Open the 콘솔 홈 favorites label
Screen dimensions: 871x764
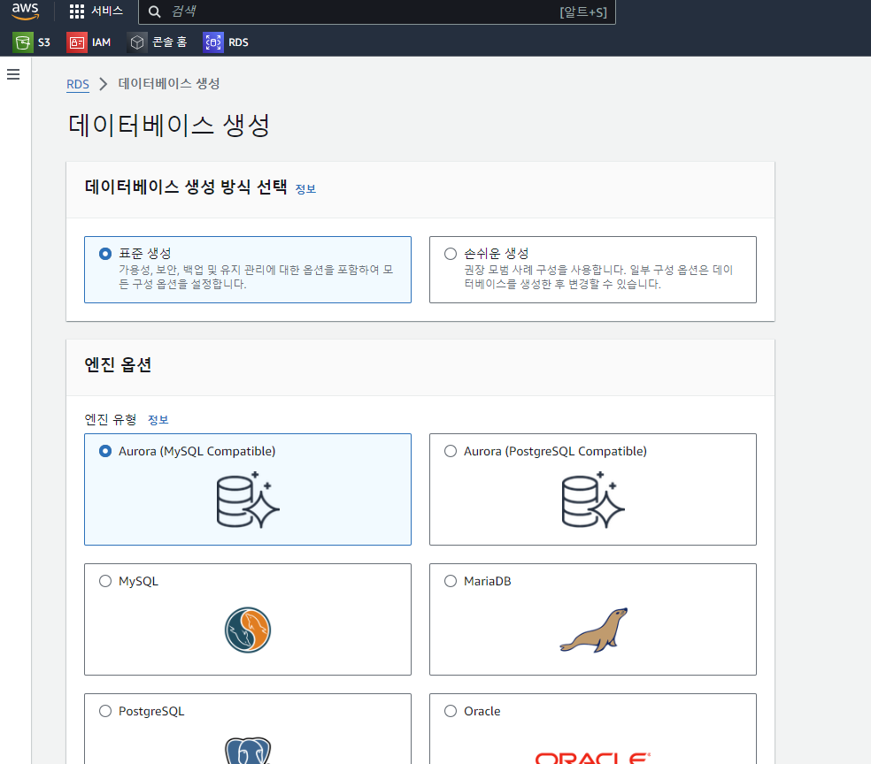tap(169, 42)
